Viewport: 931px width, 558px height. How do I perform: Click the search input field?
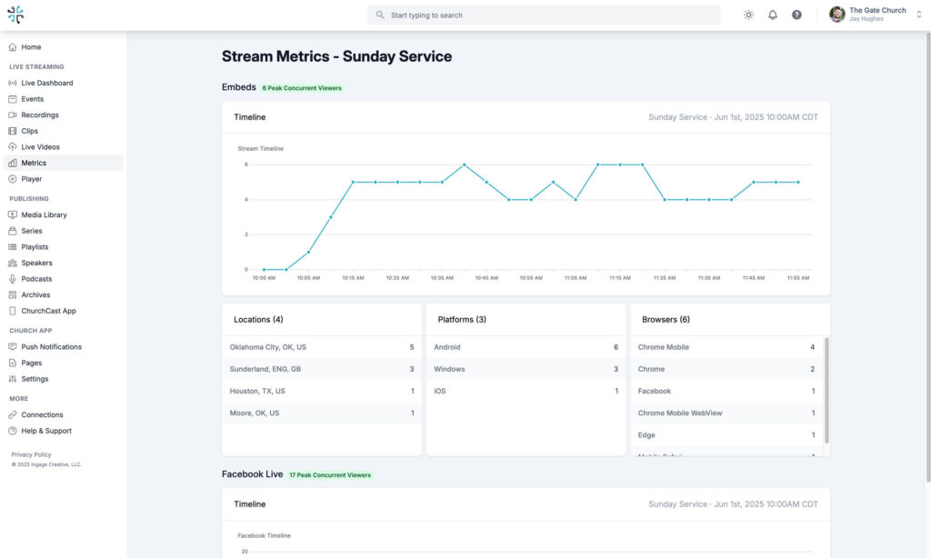pyautogui.click(x=546, y=15)
